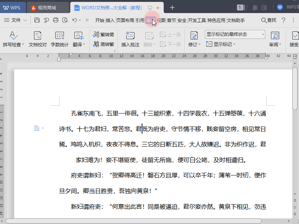Expand the paragraph layout icon dropdown arrow
The width and height of the screenshot is (299, 224).
point(43,128)
